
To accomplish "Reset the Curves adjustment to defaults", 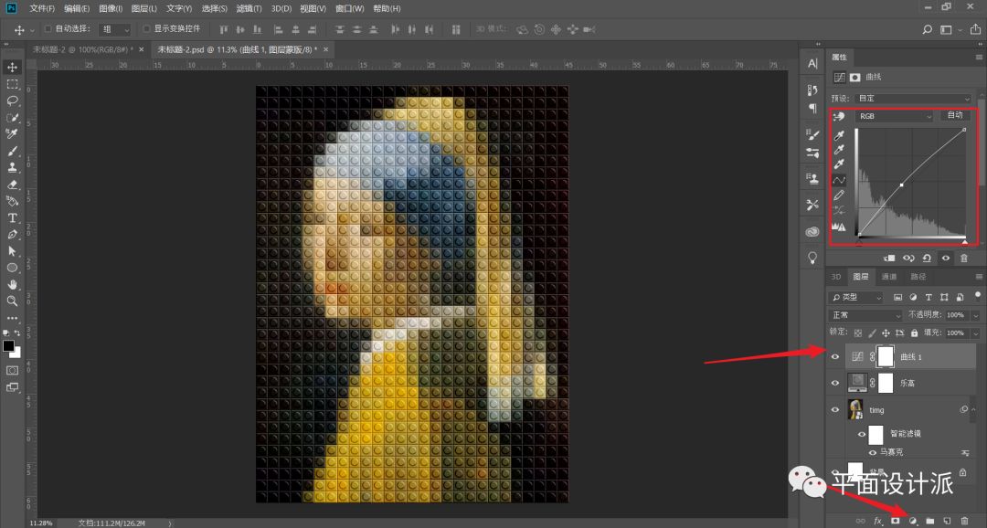I will pyautogui.click(x=927, y=259).
